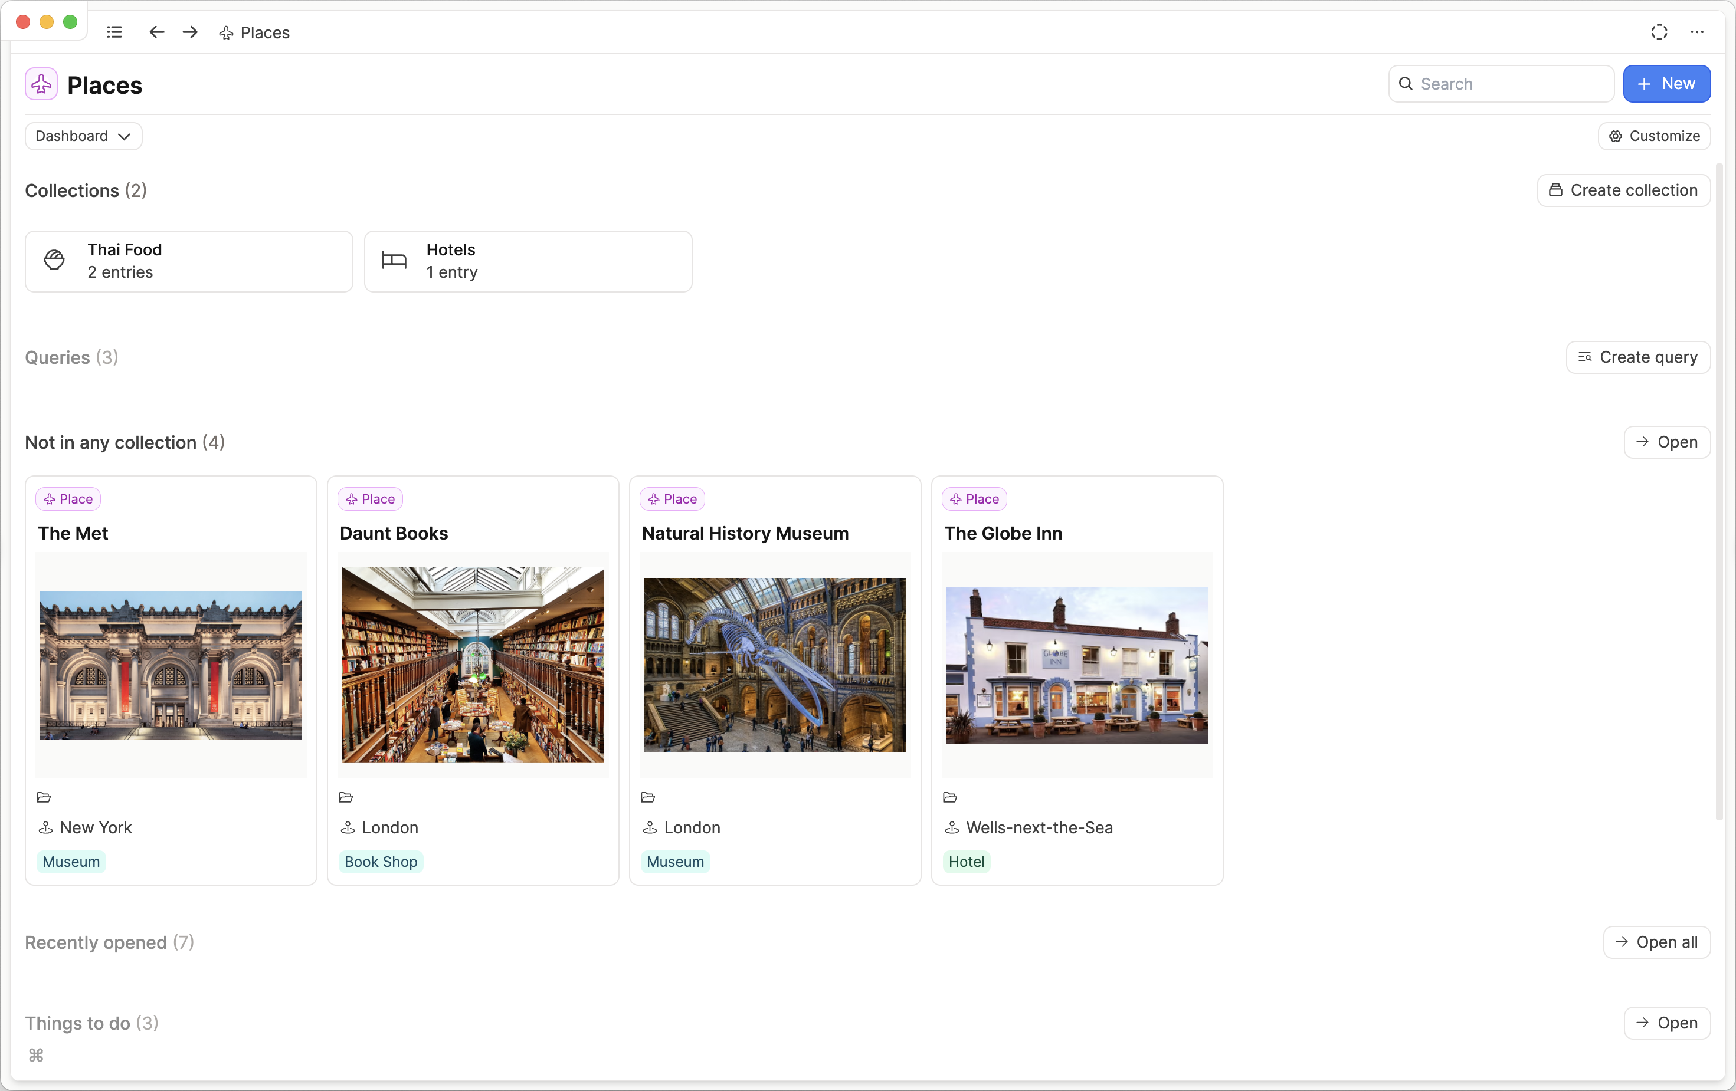The height and width of the screenshot is (1091, 1736).
Task: Click folder icon on Daunt Books card
Action: click(x=345, y=797)
